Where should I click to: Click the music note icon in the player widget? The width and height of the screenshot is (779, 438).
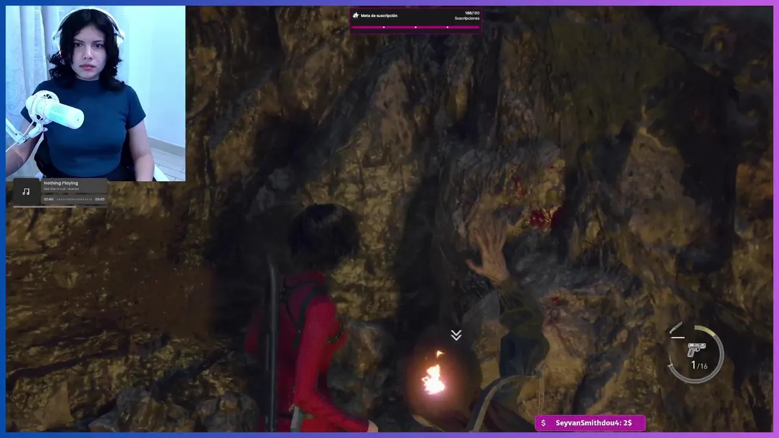tap(26, 192)
